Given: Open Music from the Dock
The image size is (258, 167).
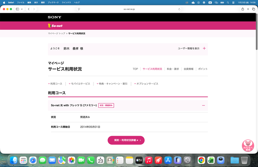Looking at the screenshot, I should (x=149, y=160).
